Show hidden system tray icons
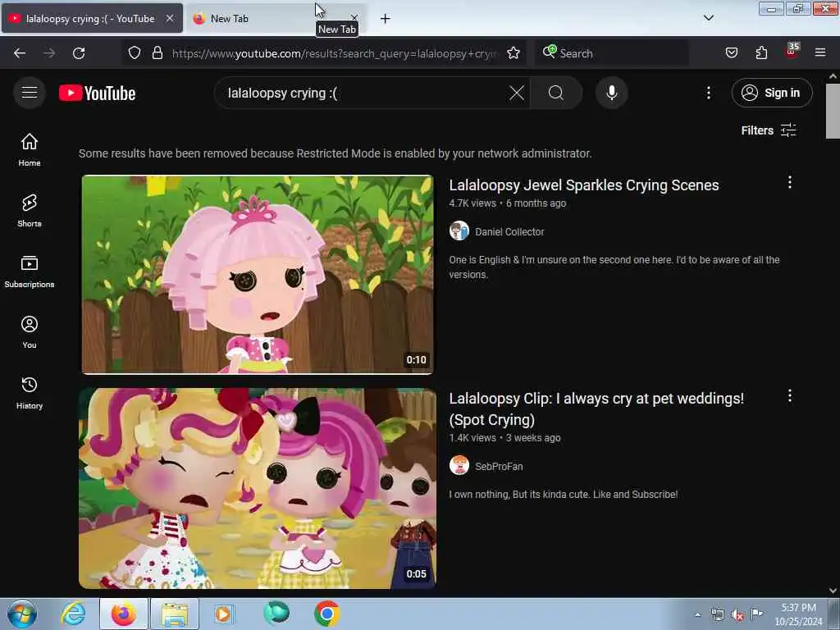The height and width of the screenshot is (630, 840). point(697,615)
